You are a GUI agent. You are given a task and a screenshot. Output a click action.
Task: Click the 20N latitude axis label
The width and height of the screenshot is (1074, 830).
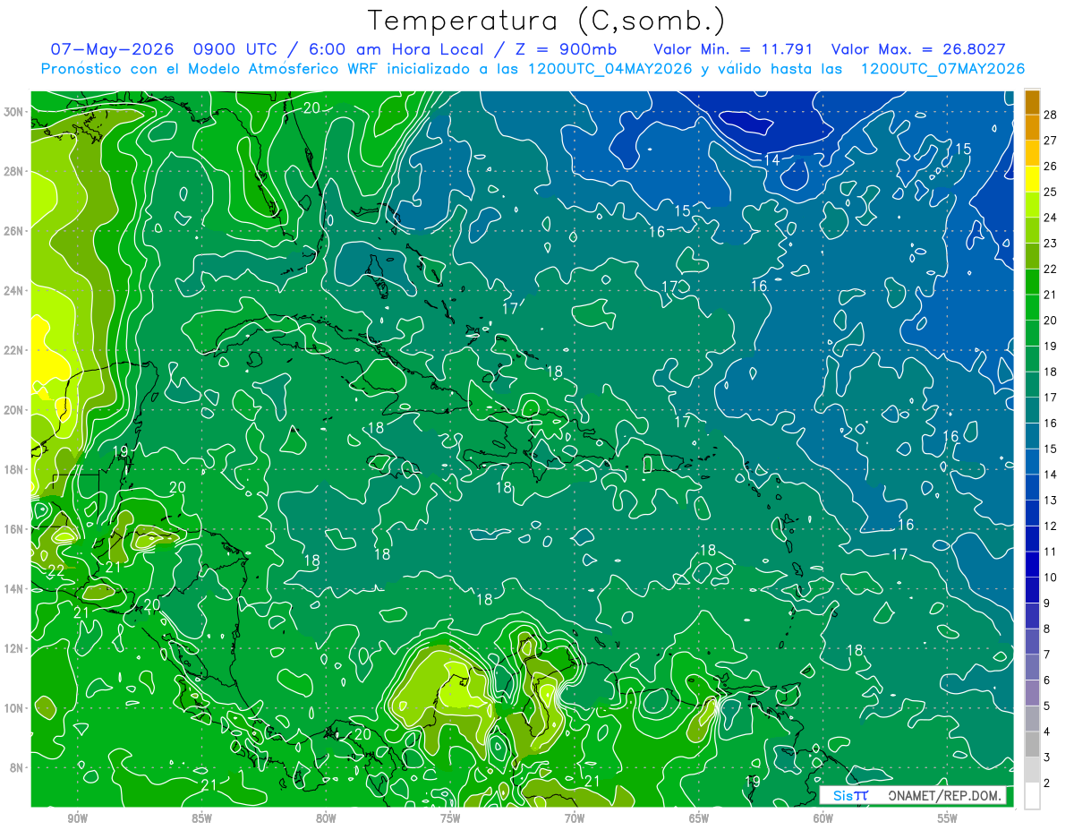coord(13,410)
